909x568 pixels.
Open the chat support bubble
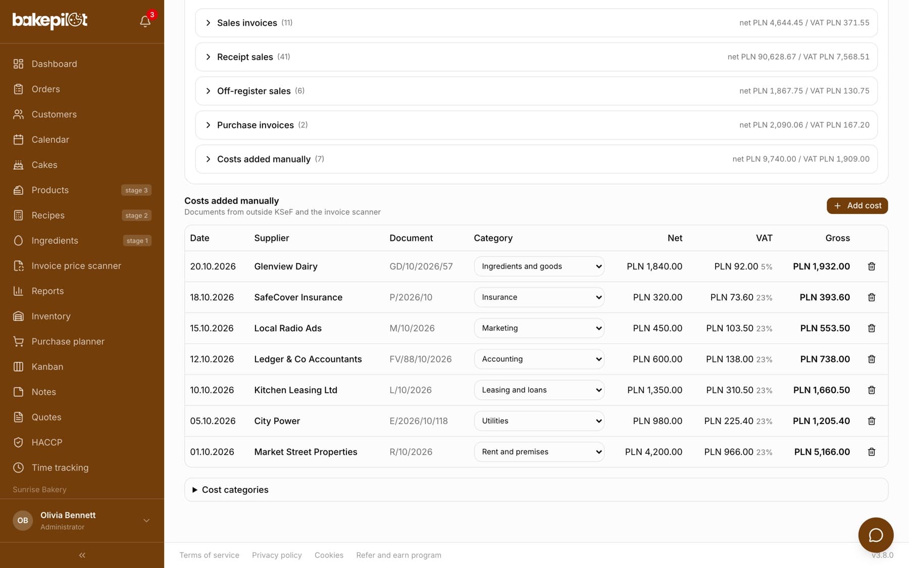coord(876,535)
